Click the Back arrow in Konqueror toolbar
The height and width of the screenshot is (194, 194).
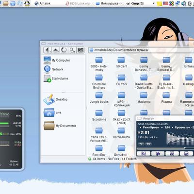click(48, 50)
